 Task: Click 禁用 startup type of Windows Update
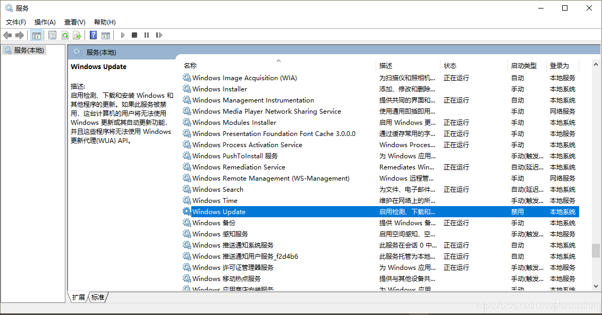click(517, 212)
